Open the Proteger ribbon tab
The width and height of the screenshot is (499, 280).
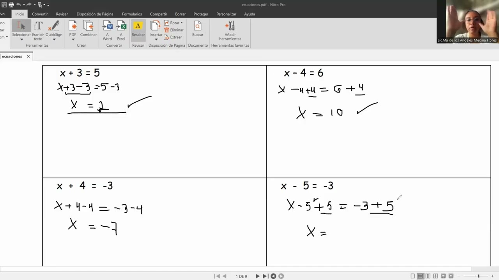(201, 14)
